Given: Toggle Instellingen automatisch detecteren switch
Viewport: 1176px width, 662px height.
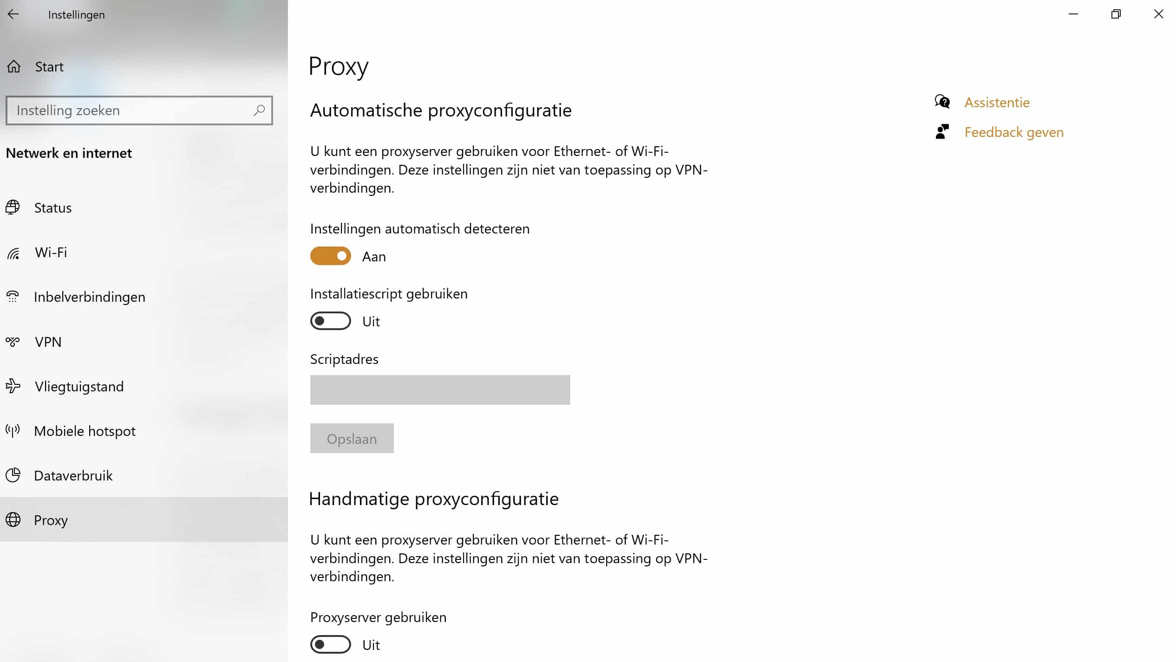Looking at the screenshot, I should (330, 256).
